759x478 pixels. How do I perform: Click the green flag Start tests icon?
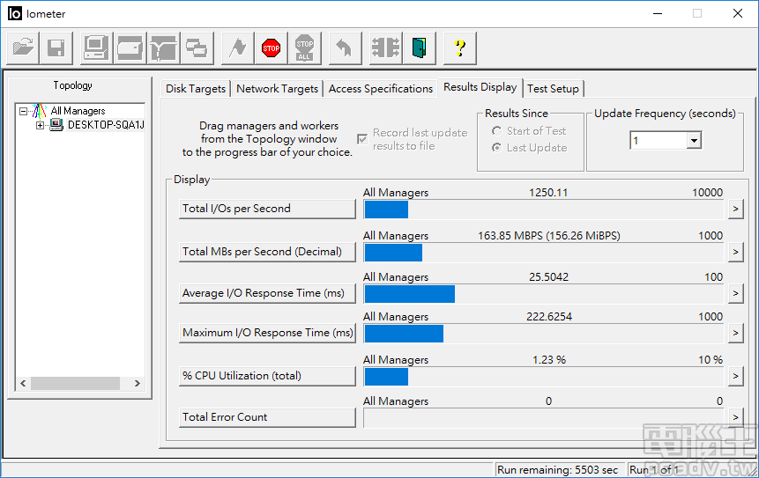237,48
